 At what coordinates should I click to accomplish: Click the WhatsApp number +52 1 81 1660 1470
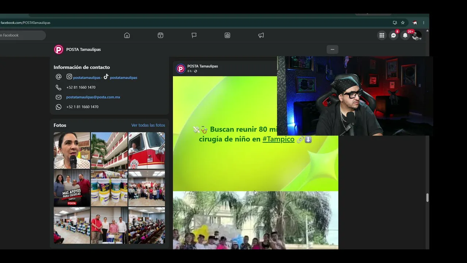point(82,107)
